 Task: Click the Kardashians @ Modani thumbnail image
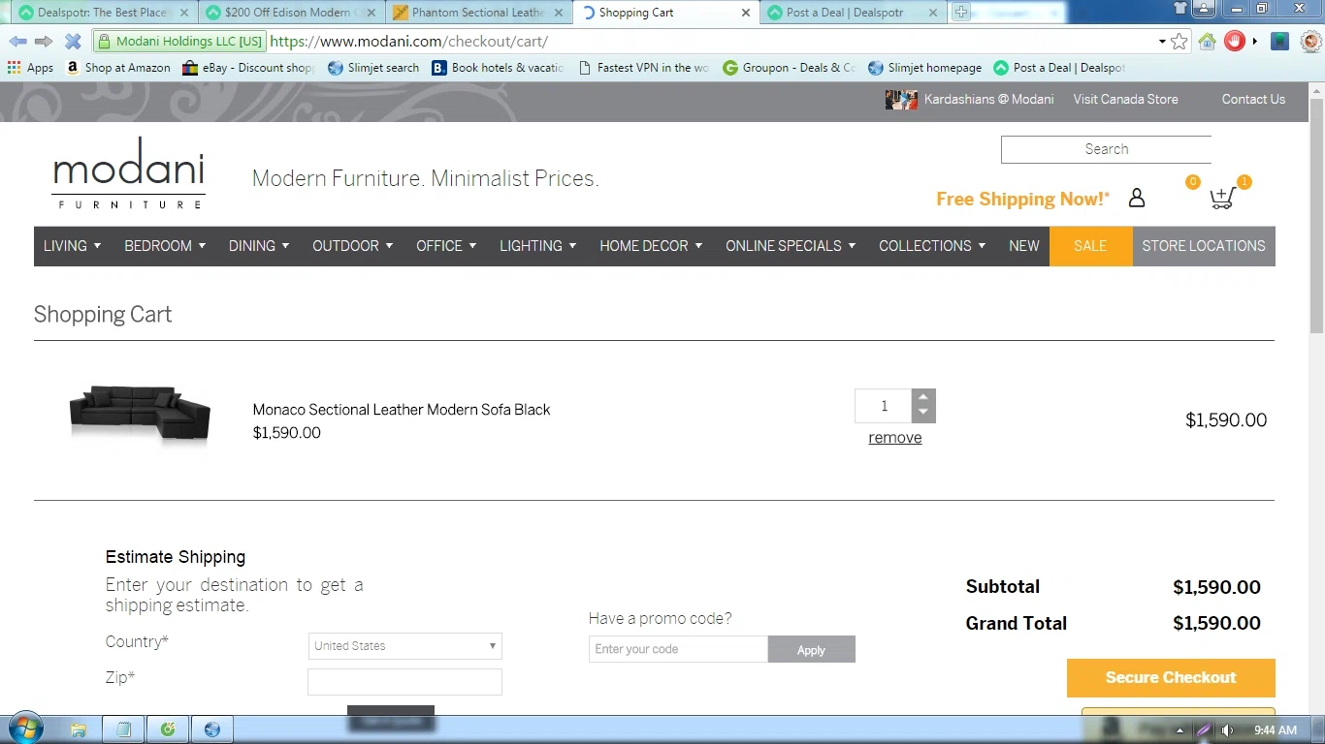coord(901,99)
